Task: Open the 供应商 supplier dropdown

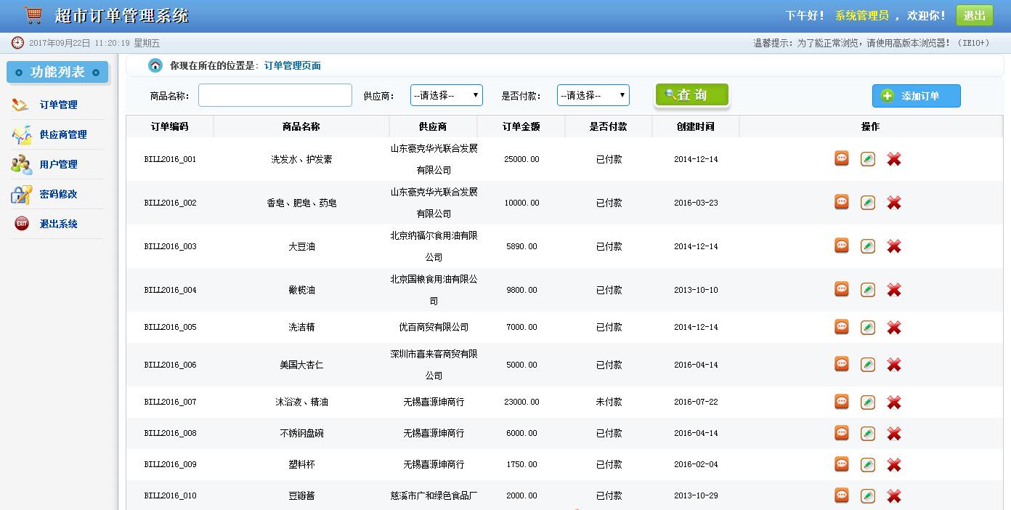Action: [447, 95]
